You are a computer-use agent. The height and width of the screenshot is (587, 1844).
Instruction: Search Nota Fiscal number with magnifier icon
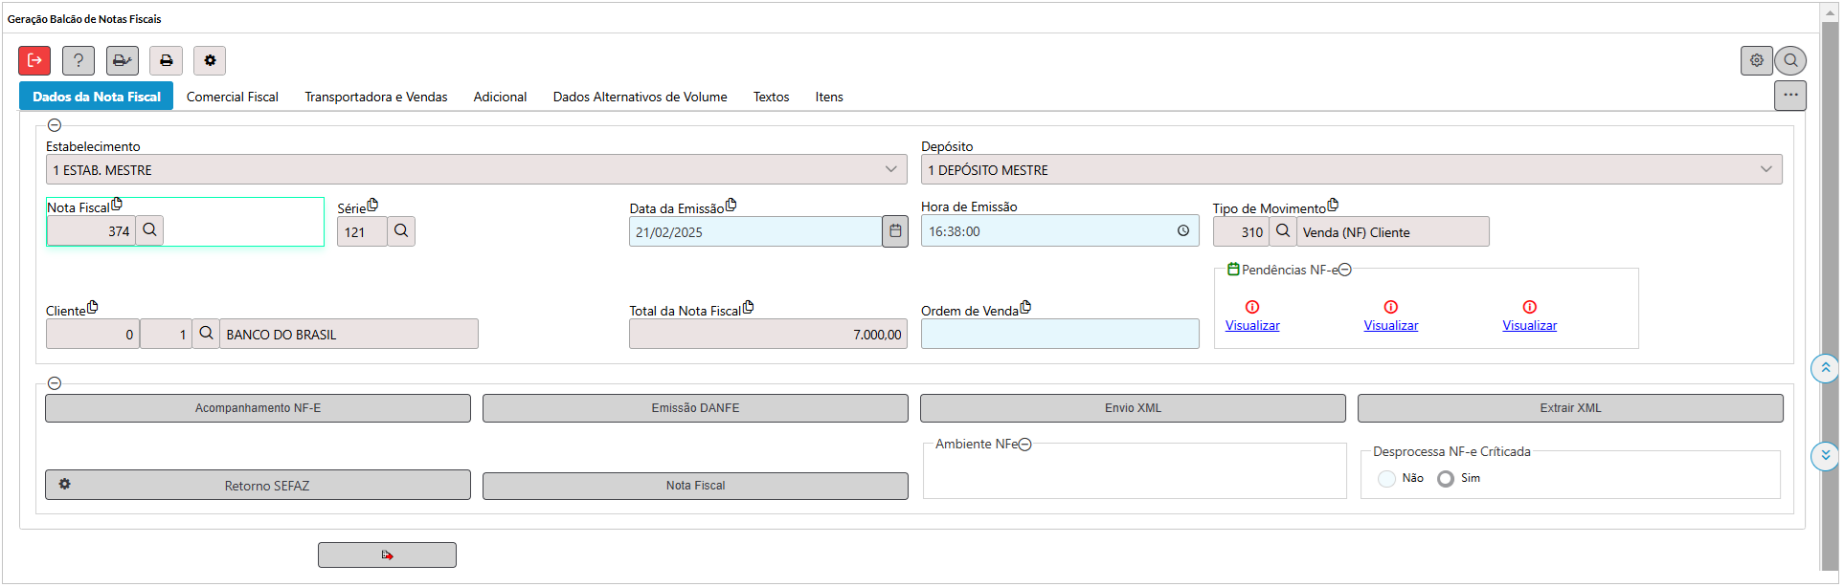pos(149,230)
